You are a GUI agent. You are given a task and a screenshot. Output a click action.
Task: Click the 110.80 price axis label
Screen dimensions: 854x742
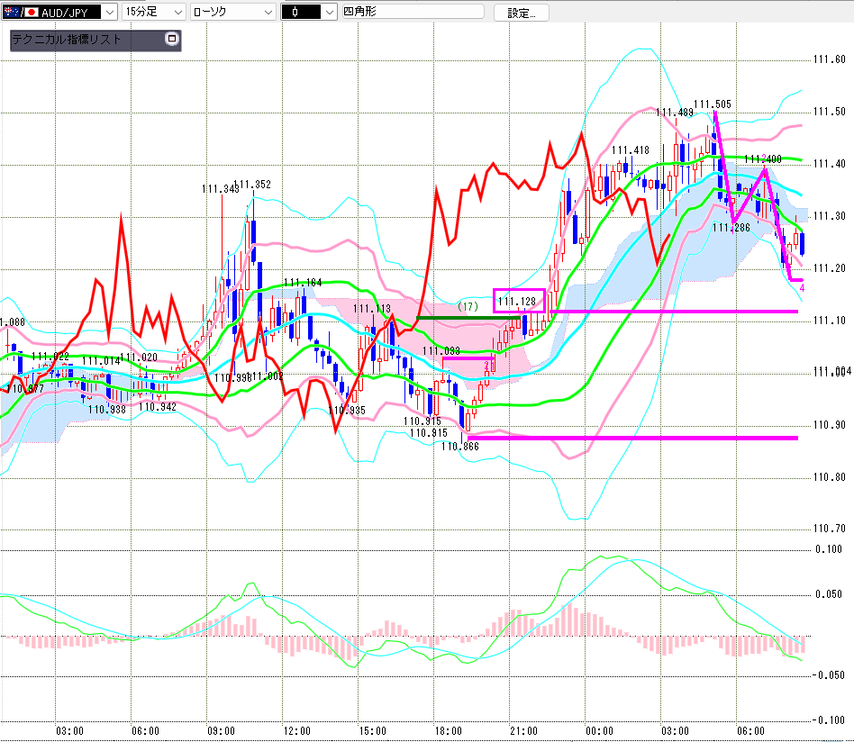(830, 477)
